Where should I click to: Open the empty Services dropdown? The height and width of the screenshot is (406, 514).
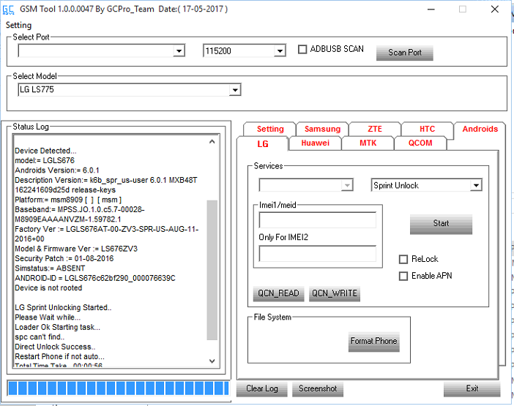347,185
